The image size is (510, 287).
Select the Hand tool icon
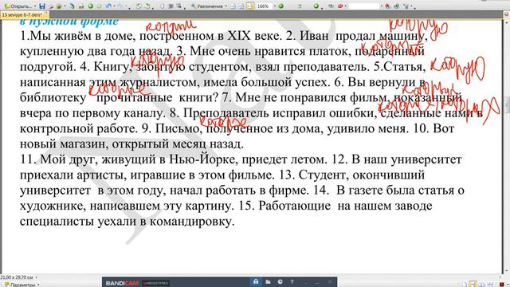click(x=162, y=6)
